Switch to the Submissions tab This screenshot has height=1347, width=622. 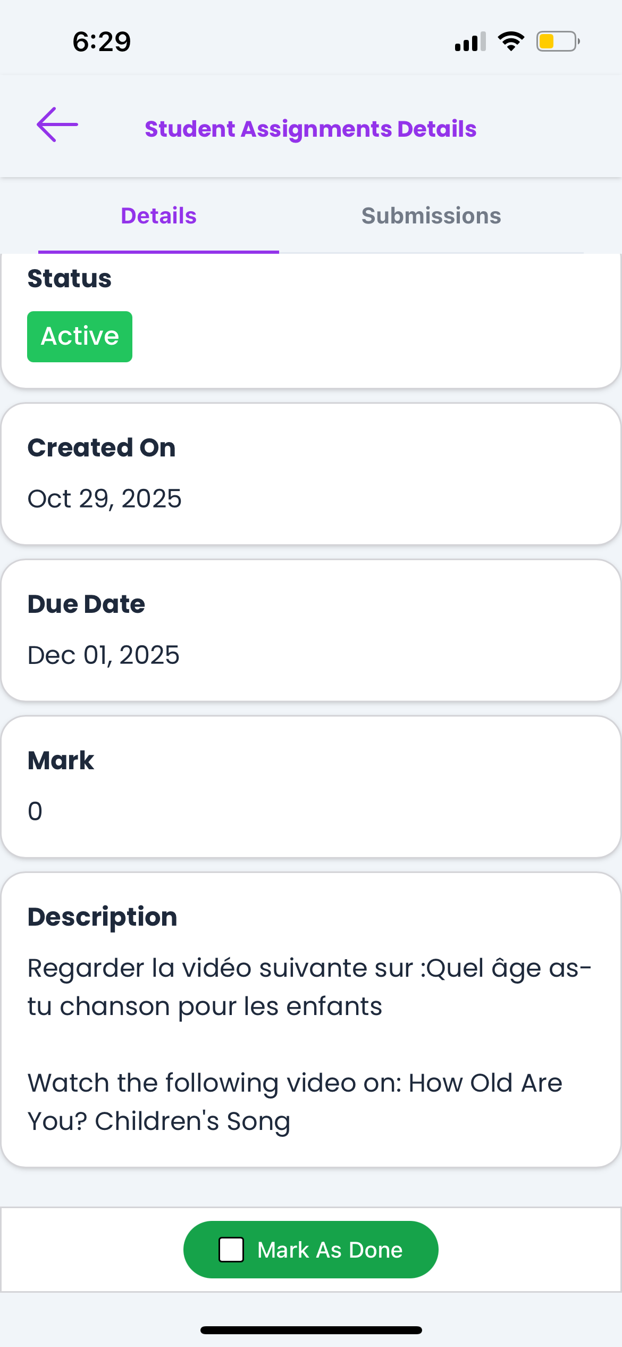coord(431,216)
